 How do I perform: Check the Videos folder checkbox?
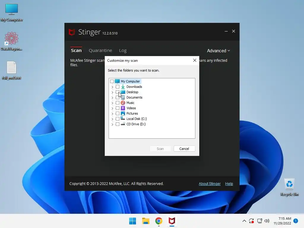pos(118,108)
